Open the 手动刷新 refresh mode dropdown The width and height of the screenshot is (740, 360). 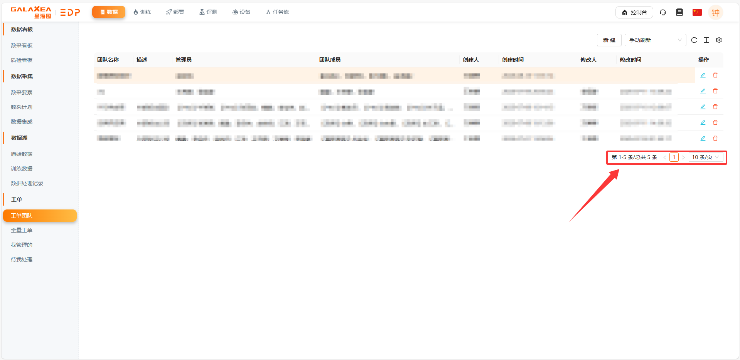tap(655, 40)
